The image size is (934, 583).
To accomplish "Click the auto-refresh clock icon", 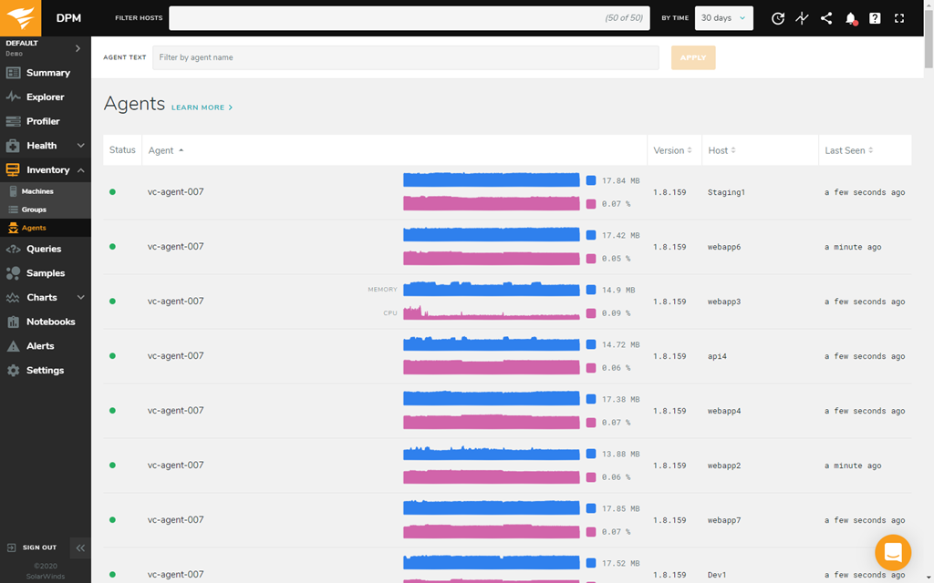I will click(777, 18).
